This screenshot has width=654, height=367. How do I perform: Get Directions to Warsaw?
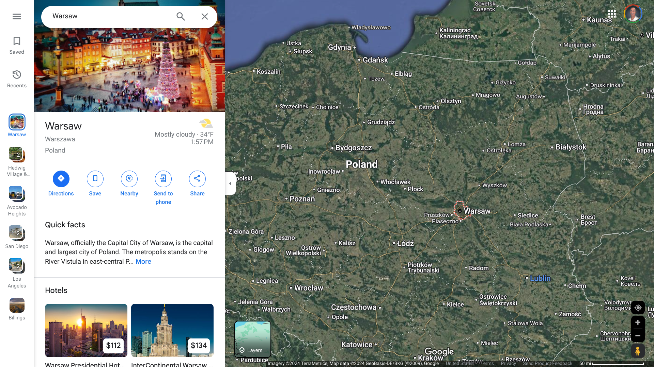pyautogui.click(x=61, y=179)
